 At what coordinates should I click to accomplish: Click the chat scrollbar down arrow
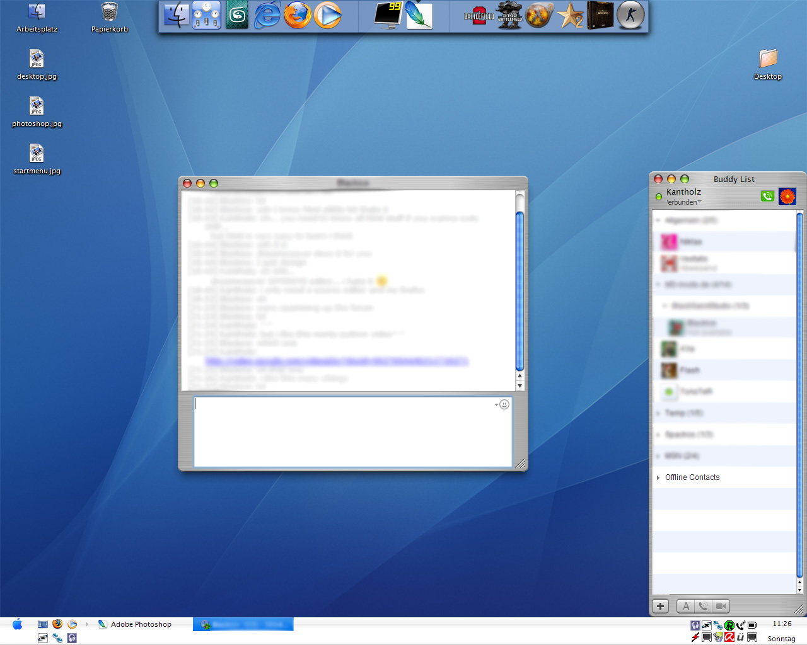(x=520, y=385)
